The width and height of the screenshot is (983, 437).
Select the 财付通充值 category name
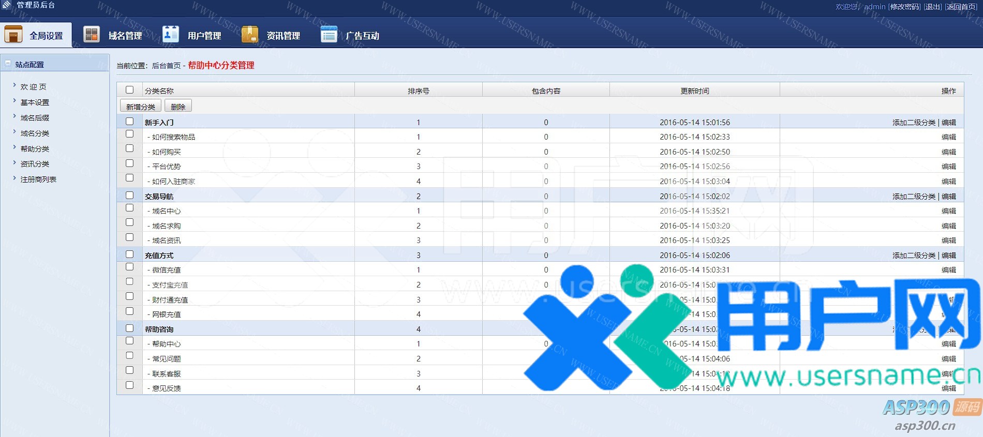click(170, 300)
